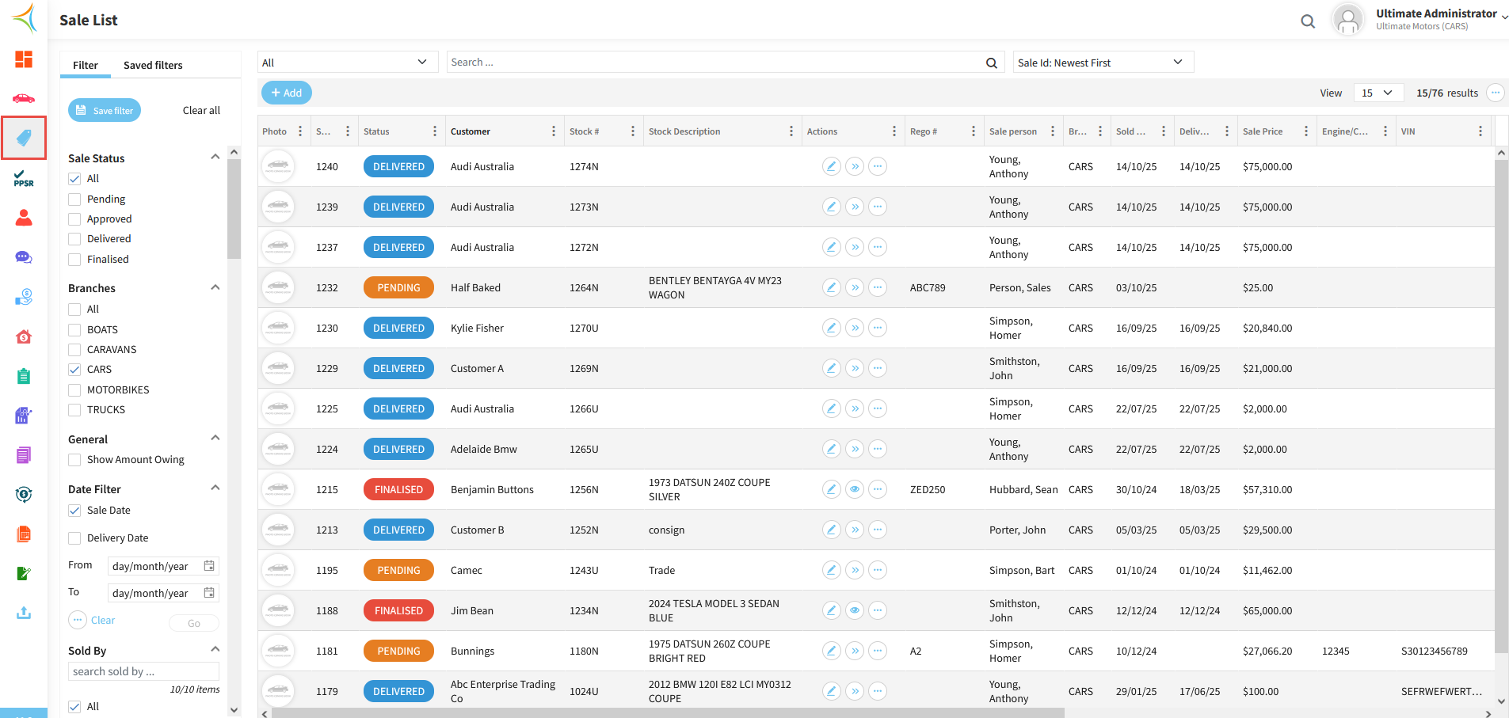The width and height of the screenshot is (1509, 718).
Task: Click the Add button
Action: [286, 93]
